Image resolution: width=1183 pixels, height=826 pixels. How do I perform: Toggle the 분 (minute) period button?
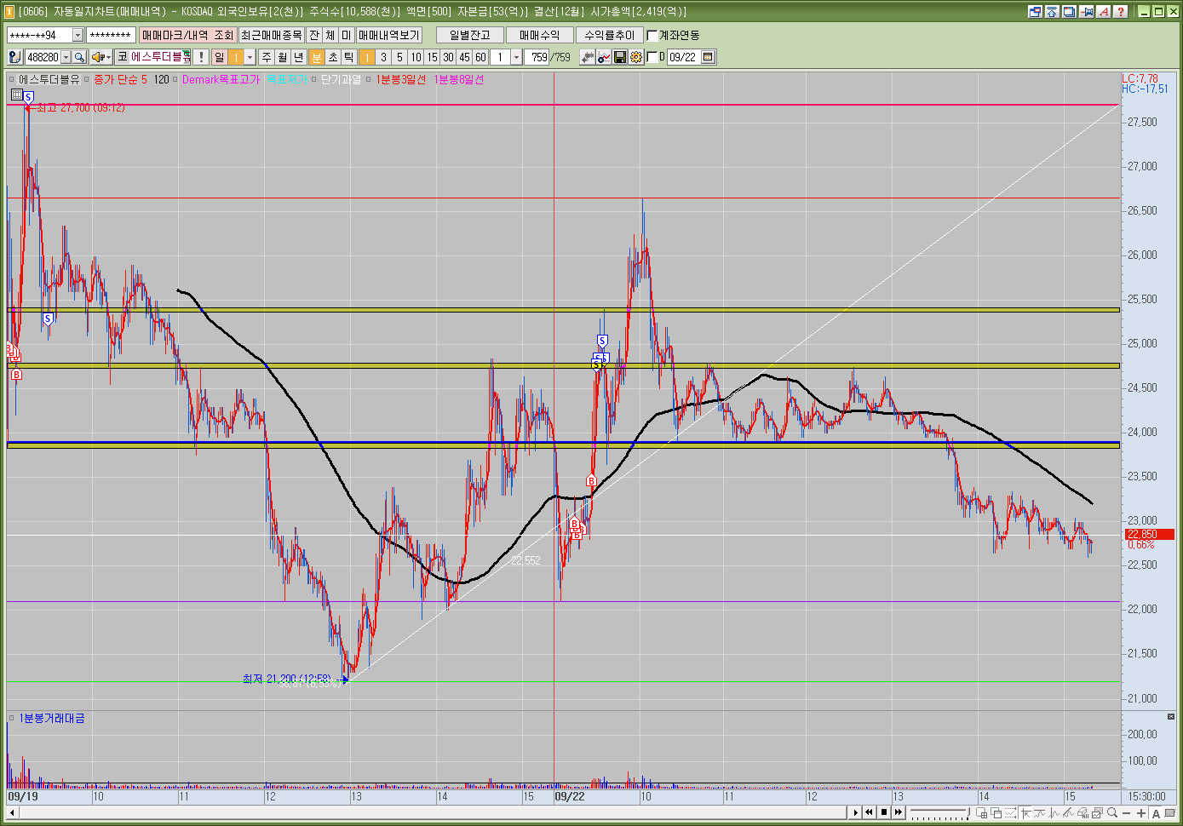click(316, 57)
